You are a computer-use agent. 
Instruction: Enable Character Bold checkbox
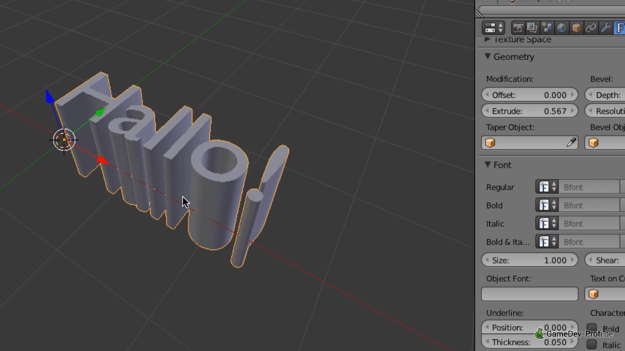(x=592, y=329)
